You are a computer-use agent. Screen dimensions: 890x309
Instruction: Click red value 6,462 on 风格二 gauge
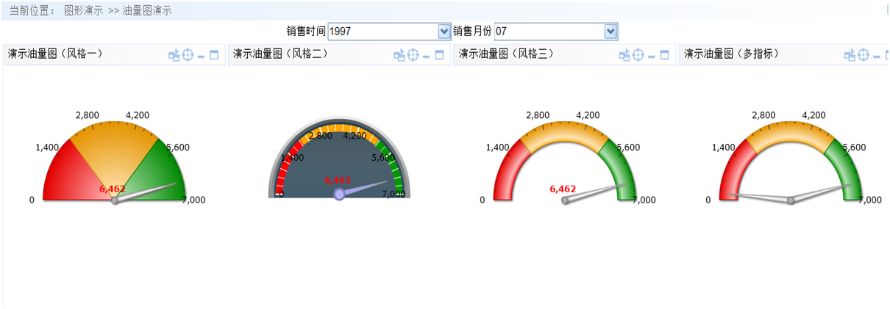(x=338, y=180)
